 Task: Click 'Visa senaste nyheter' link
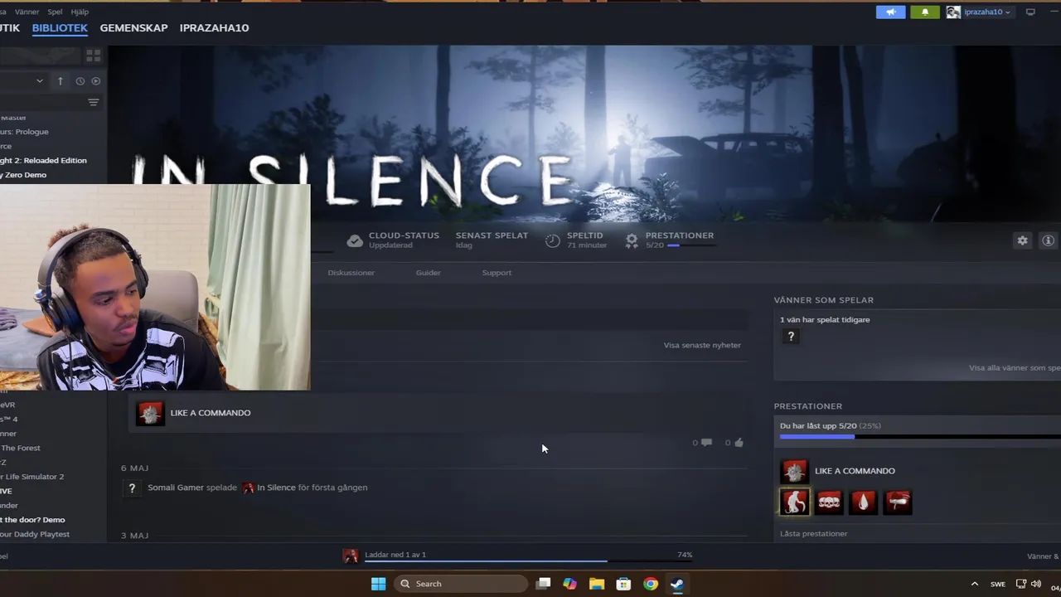(x=702, y=345)
